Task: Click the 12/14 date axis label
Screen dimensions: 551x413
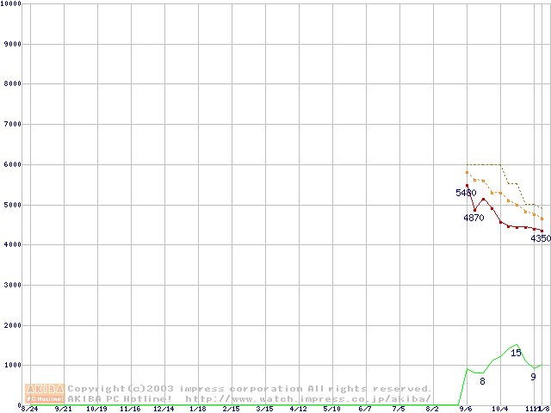Action: (x=164, y=410)
